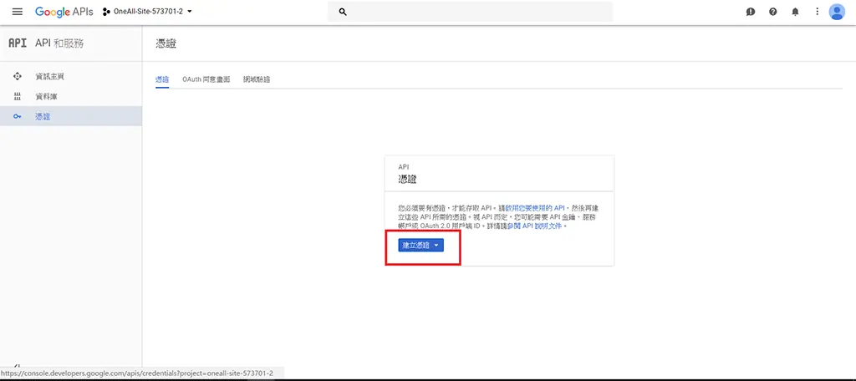This screenshot has width=856, height=381.
Task: Open the feedback alert icon
Action: click(751, 12)
